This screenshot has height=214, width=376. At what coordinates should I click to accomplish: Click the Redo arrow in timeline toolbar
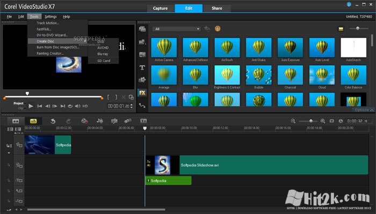coord(68,121)
